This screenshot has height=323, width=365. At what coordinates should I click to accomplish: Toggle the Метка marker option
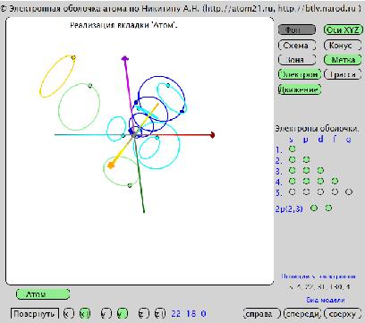pos(343,60)
